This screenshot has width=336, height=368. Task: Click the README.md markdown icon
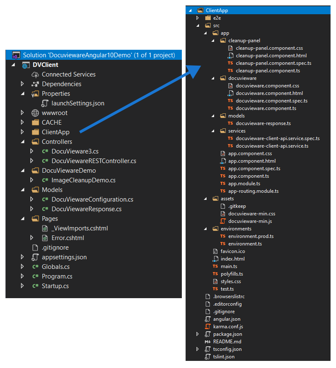(208, 342)
